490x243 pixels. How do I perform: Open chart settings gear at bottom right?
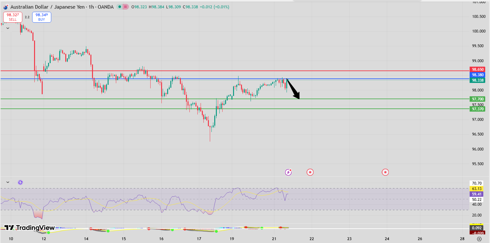479,239
